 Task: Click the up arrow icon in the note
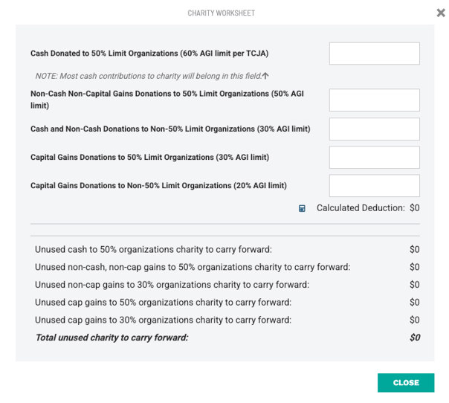[265, 76]
